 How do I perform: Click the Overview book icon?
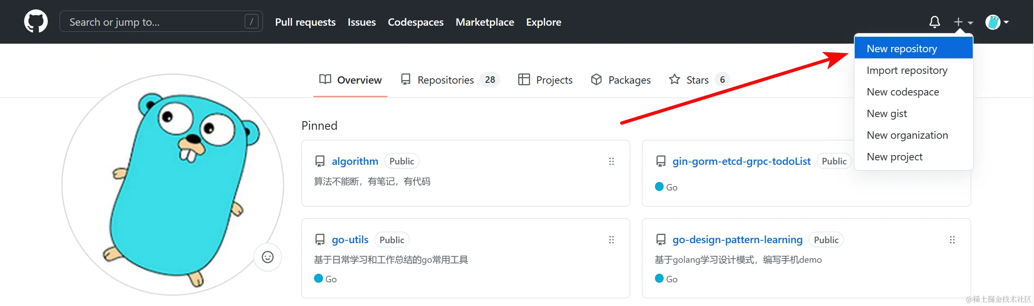pos(325,79)
